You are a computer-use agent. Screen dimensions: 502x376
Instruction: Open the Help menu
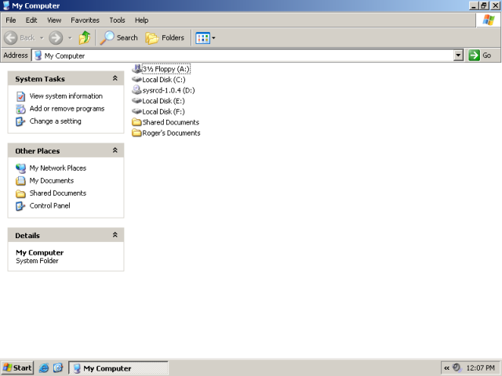click(x=141, y=20)
